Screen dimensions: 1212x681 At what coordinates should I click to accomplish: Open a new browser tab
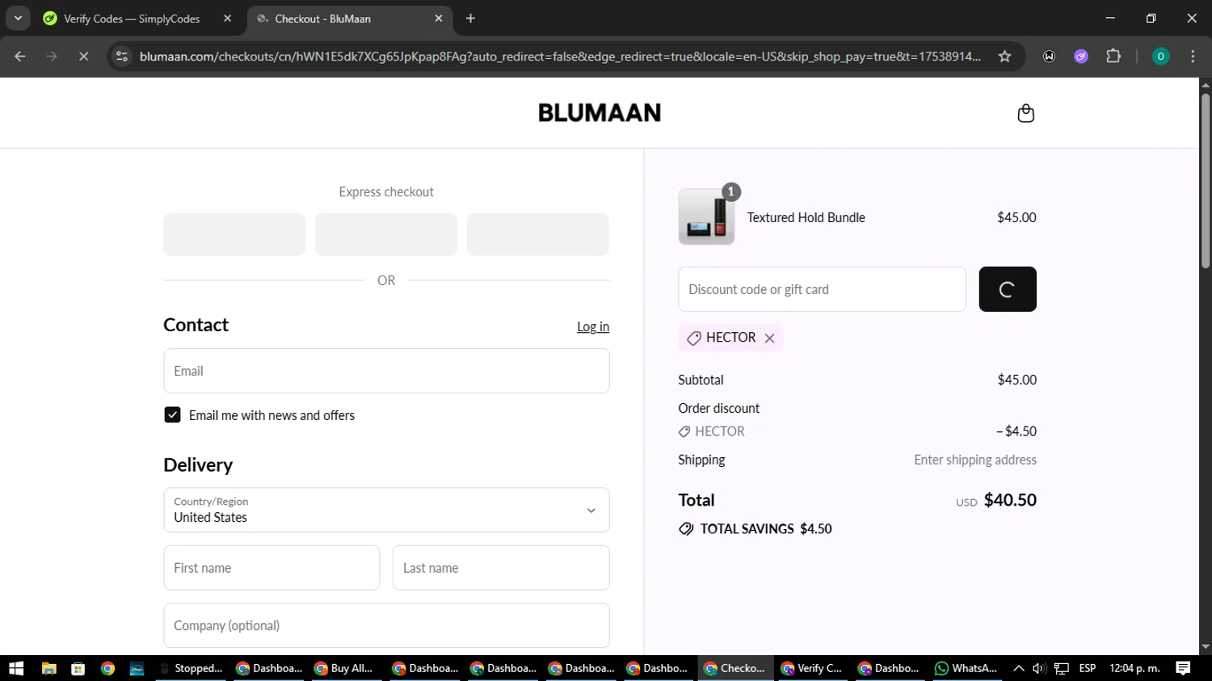(470, 18)
